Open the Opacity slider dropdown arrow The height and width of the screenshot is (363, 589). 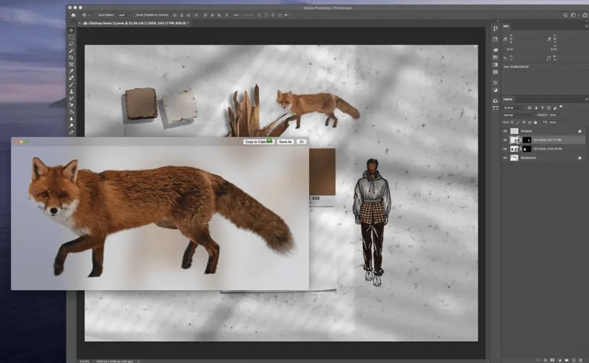[x=560, y=115]
